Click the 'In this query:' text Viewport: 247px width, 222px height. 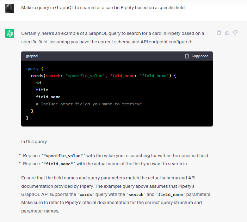(x=35, y=142)
